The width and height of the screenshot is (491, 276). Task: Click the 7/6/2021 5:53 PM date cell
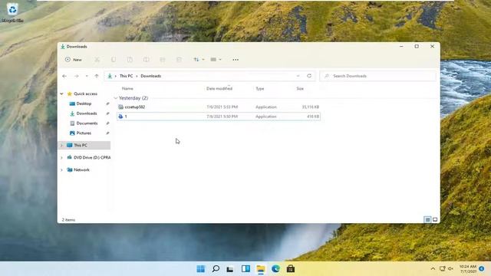[222, 107]
